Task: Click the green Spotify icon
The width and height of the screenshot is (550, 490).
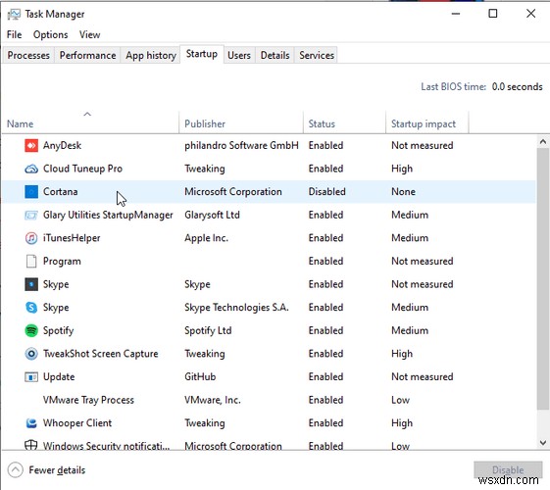Action: click(x=31, y=330)
